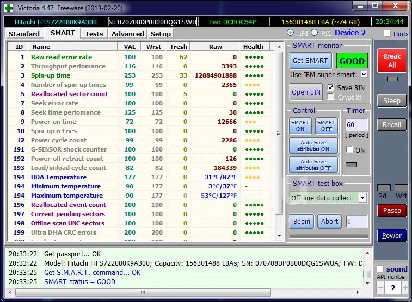Select the Load/unload cycle count row
Screen dimensions: 412x302
click(140, 168)
